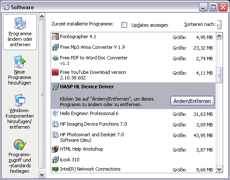Viewport: 230px width, 180px height.
Task: Select the iLook 310 icon
Action: 55,160
